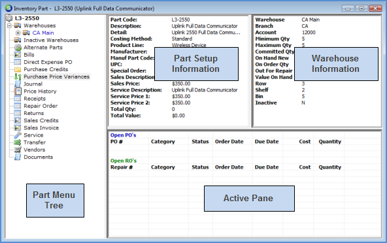Click the gear icon next to L3-2550
This screenshot has width=387, height=243.
coord(9,18)
